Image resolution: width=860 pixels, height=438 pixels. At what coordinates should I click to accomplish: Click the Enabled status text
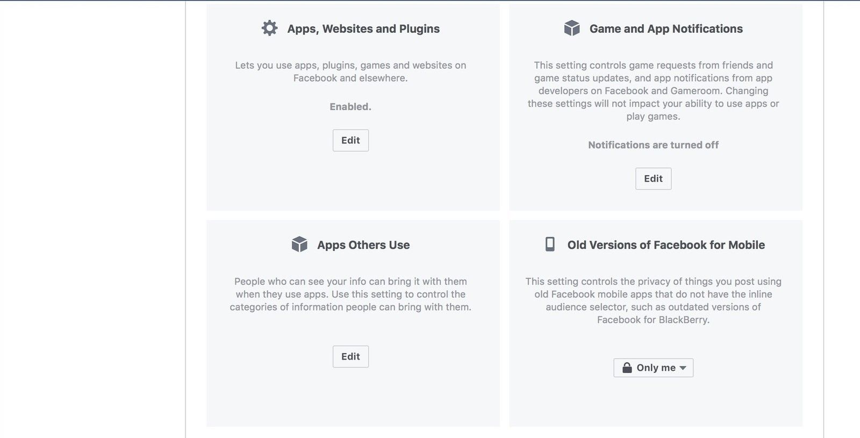[350, 106]
